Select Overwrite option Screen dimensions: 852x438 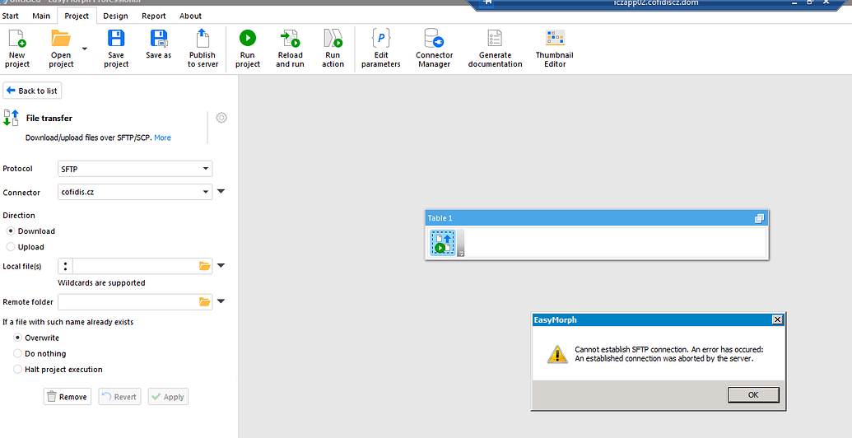(x=17, y=338)
